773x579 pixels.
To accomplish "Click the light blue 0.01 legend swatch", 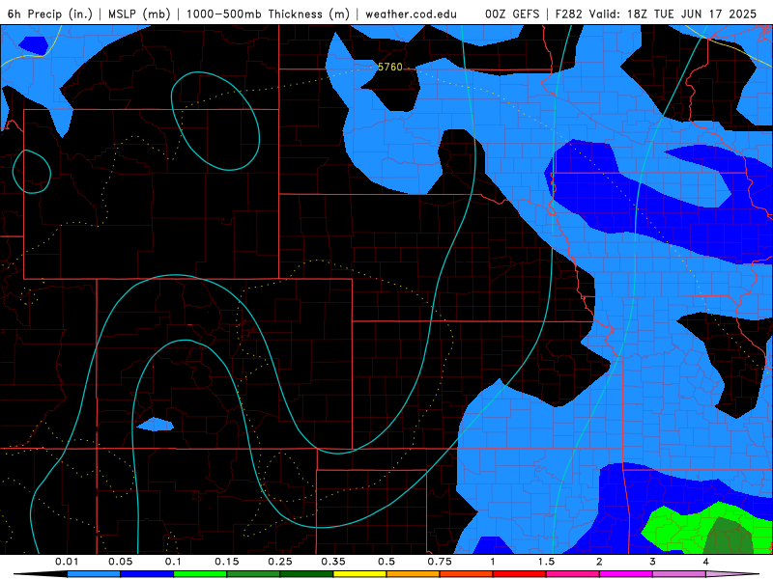I will click(x=94, y=574).
